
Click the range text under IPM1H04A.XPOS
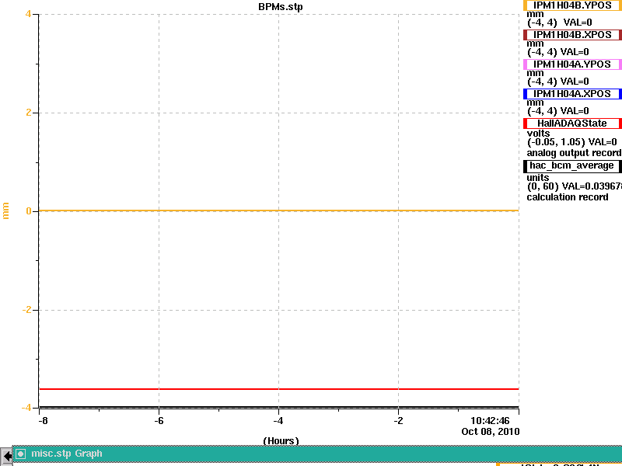[557, 111]
